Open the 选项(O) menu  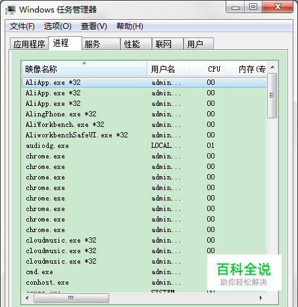pyautogui.click(x=57, y=26)
